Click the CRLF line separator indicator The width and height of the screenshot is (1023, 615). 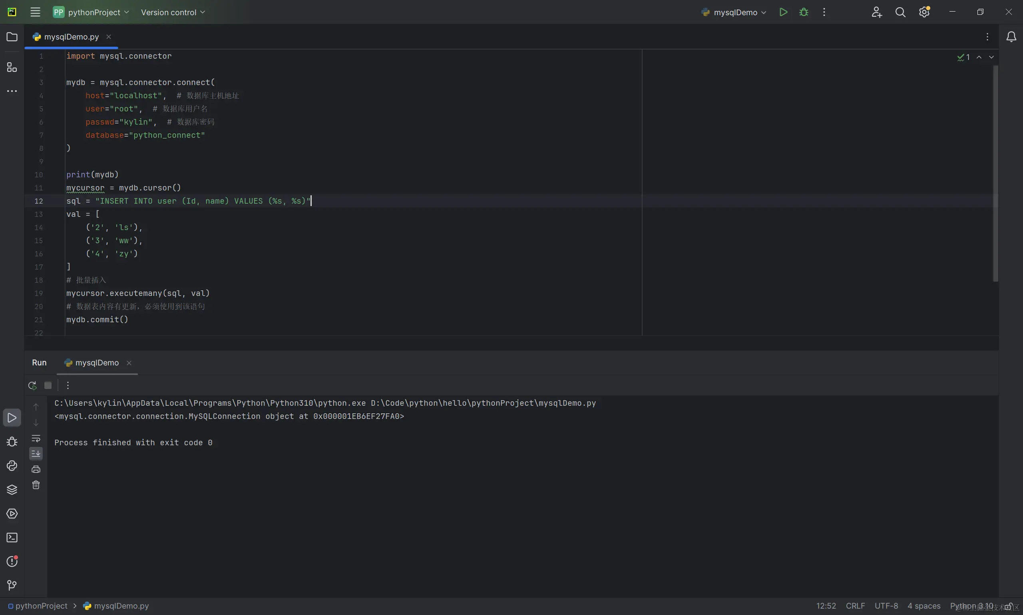[855, 606]
